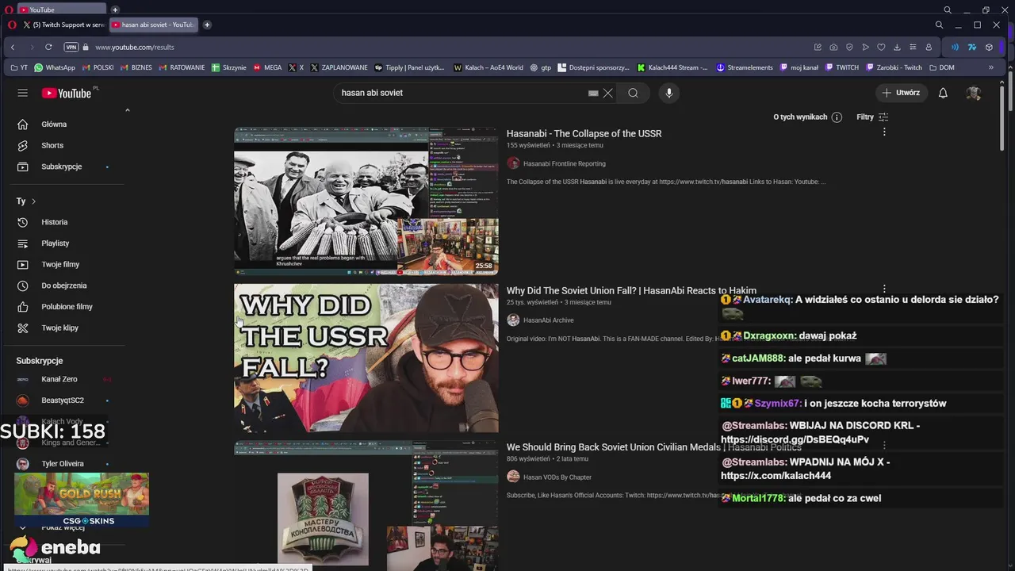Open the account avatar menu
The image size is (1015, 571).
coord(974,93)
